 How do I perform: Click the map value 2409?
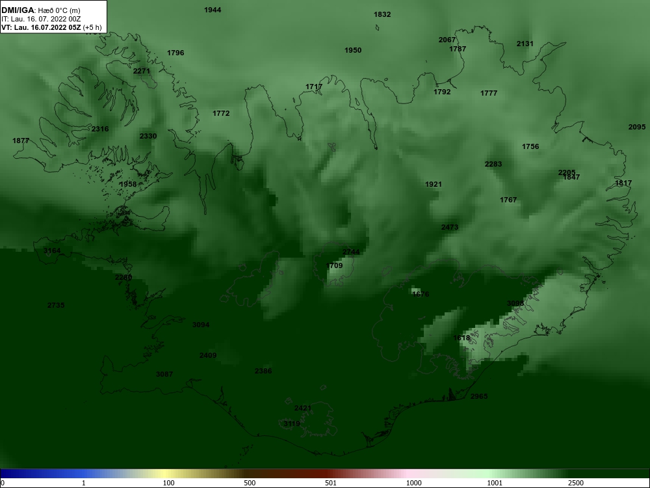[208, 356]
